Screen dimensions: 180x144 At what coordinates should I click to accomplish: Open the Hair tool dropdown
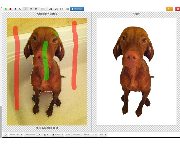pos(103,135)
